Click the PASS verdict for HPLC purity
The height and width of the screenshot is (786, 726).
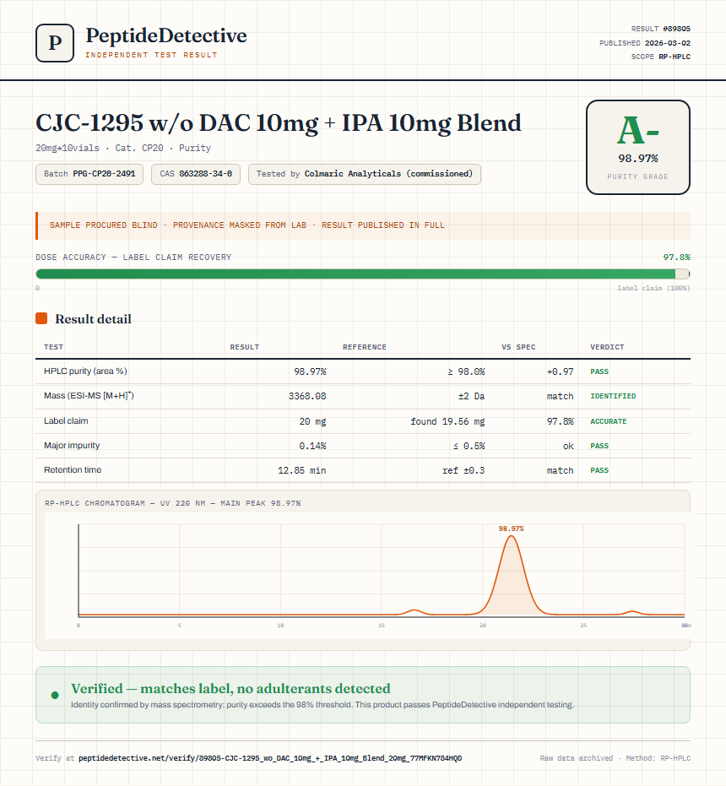599,371
